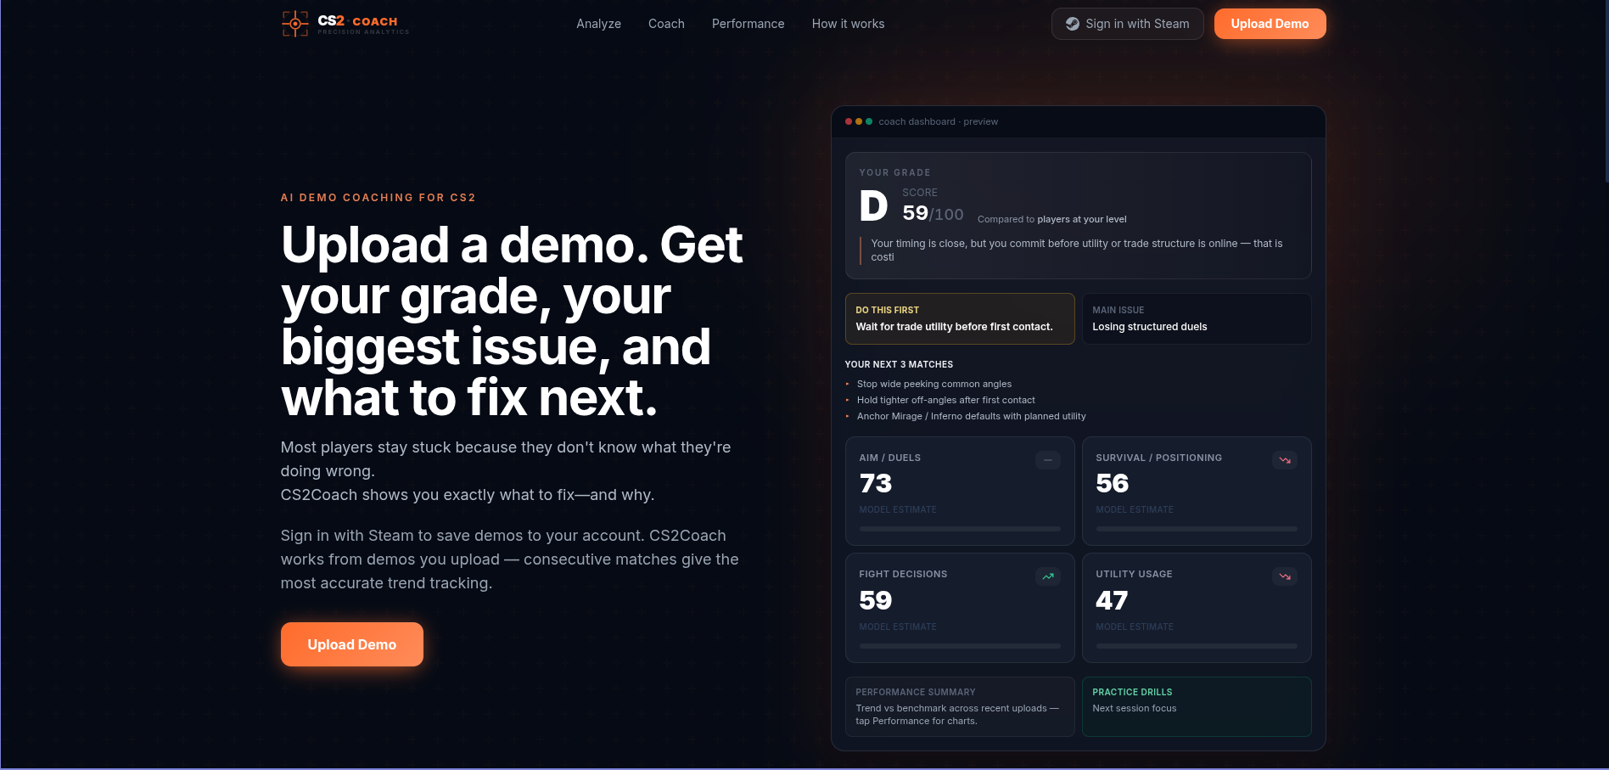Screen dimensions: 1609x770
Task: Open the How it works nav link
Action: pyautogui.click(x=848, y=24)
